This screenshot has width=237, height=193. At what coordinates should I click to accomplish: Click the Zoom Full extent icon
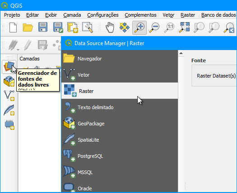pos(184,28)
